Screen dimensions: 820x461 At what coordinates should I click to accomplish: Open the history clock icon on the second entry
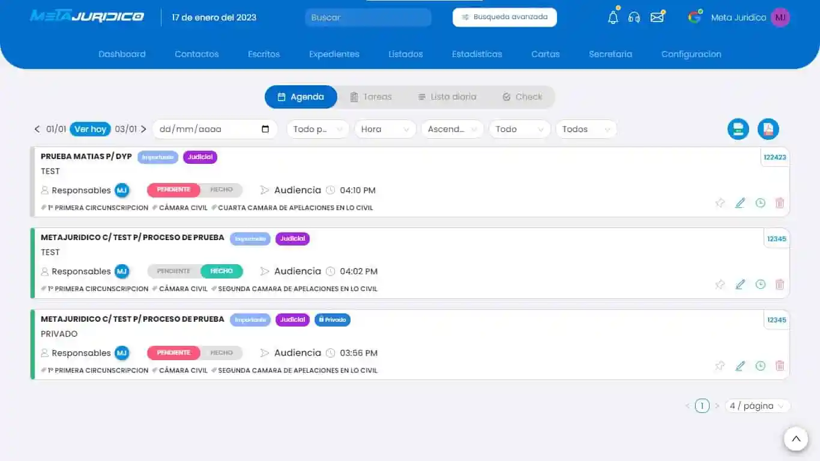pos(760,284)
